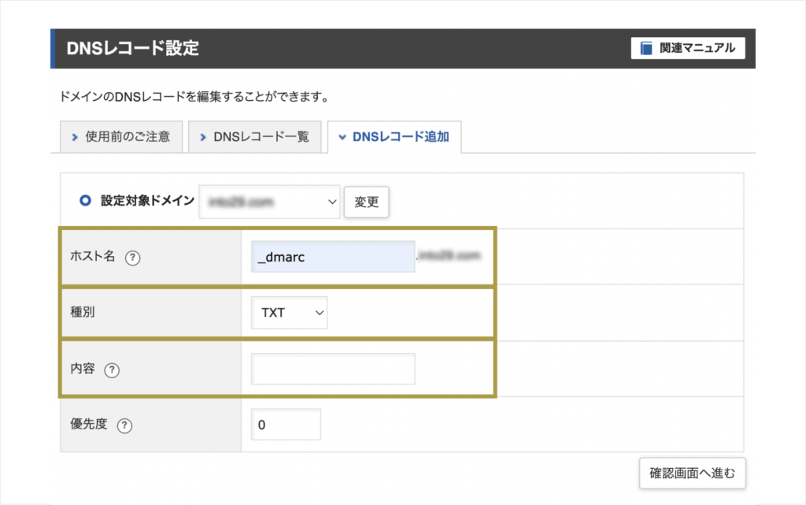This screenshot has height=505, width=806.
Task: Click the 種別 row label
Action: pyautogui.click(x=82, y=312)
